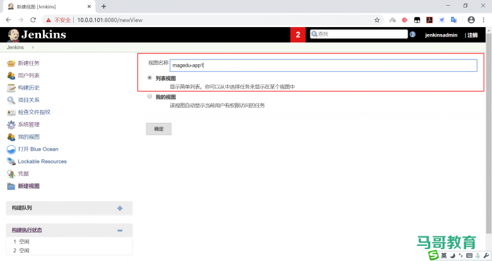The width and height of the screenshot is (492, 261).
Task: Click the browser address bar URL
Action: [x=110, y=20]
